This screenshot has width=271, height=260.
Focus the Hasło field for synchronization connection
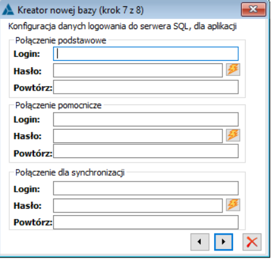coord(138,206)
